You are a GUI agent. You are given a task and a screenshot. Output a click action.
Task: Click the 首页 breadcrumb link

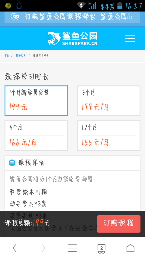click(7, 55)
